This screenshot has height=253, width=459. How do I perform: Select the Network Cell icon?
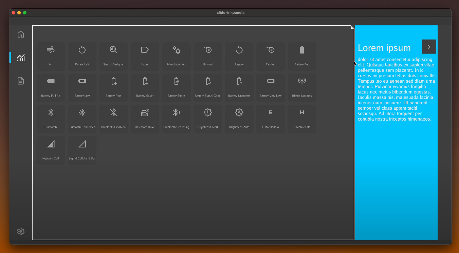pos(51,144)
